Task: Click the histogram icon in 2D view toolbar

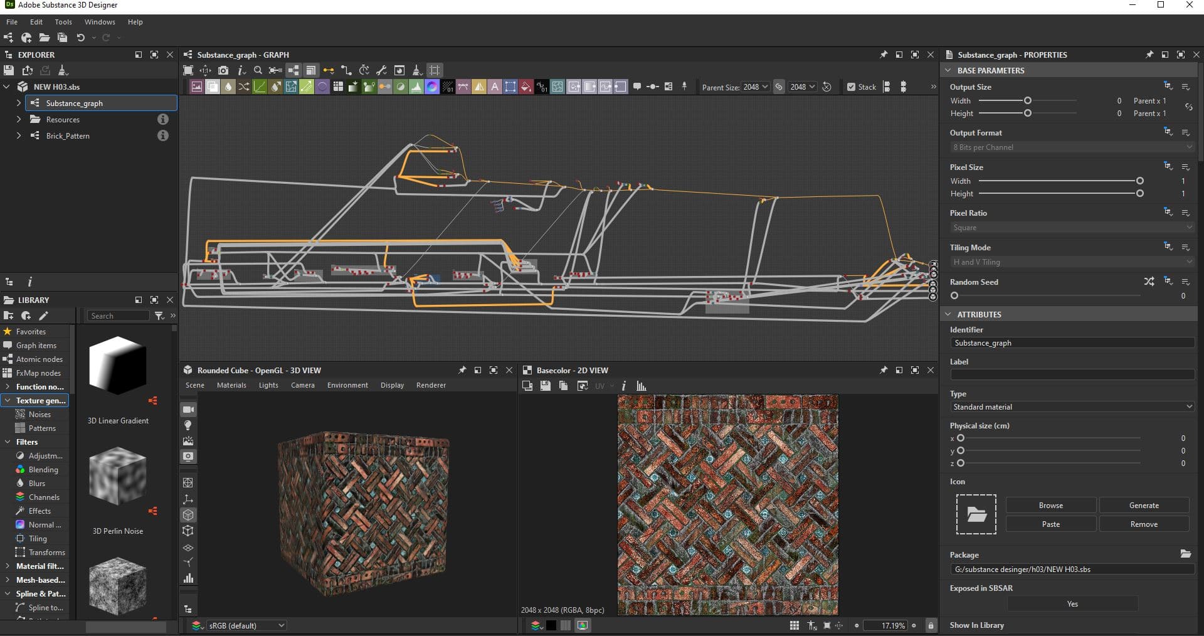Action: 641,386
